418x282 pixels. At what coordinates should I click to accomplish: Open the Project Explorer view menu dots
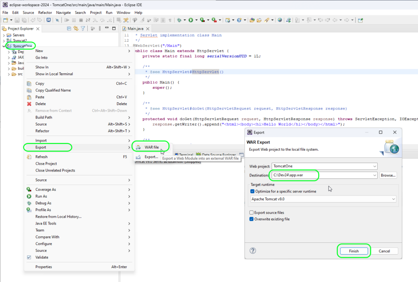pyautogui.click(x=100, y=29)
